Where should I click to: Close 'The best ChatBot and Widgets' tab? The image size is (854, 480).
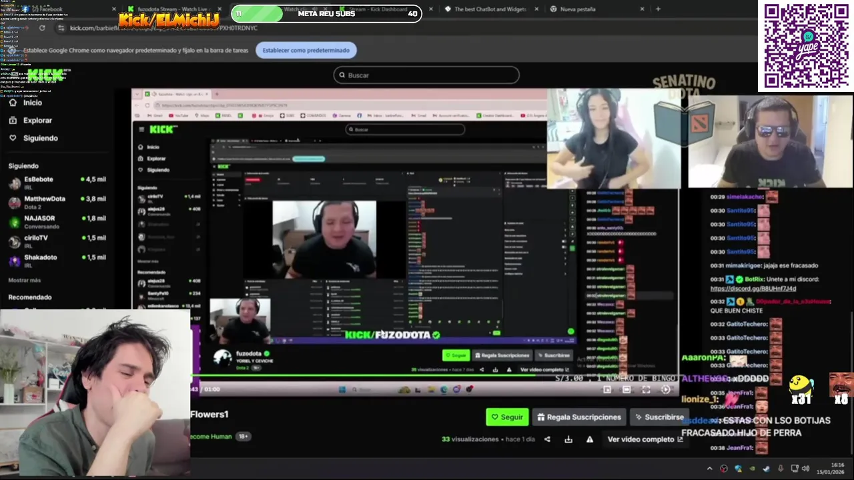point(536,9)
